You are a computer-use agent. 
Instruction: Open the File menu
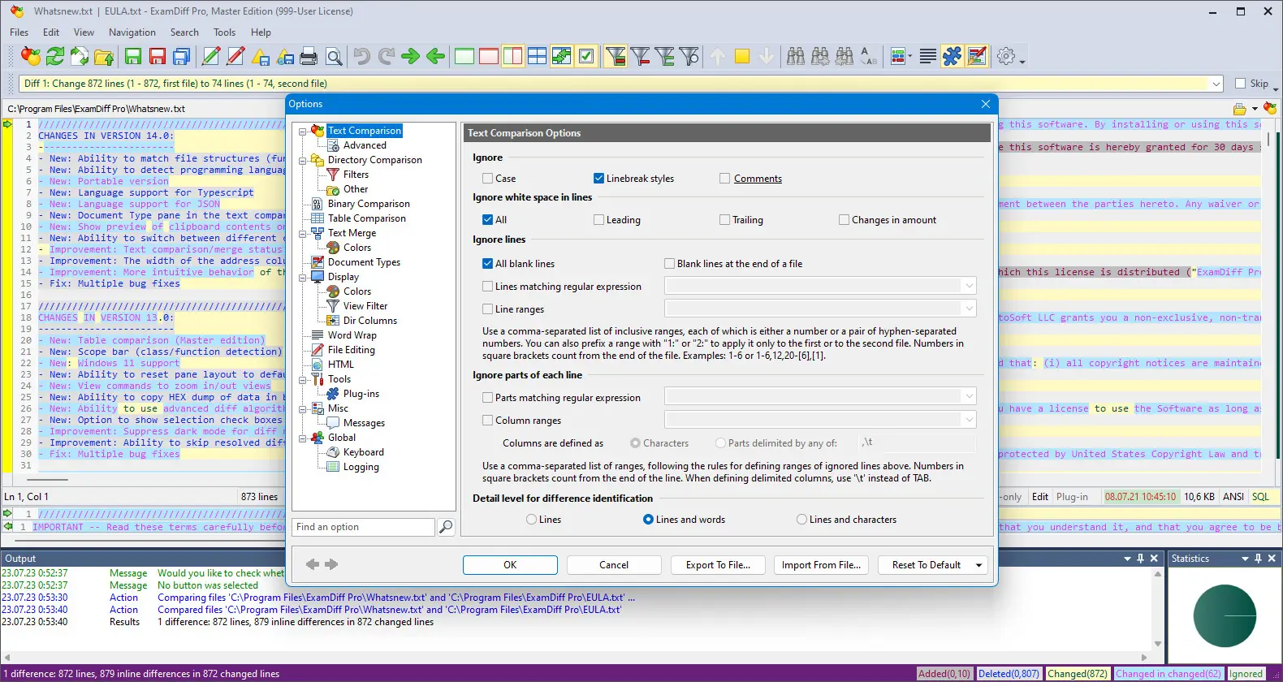(x=19, y=32)
